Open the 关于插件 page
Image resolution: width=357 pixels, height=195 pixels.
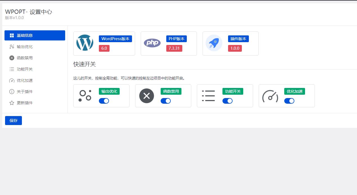pos(35,92)
